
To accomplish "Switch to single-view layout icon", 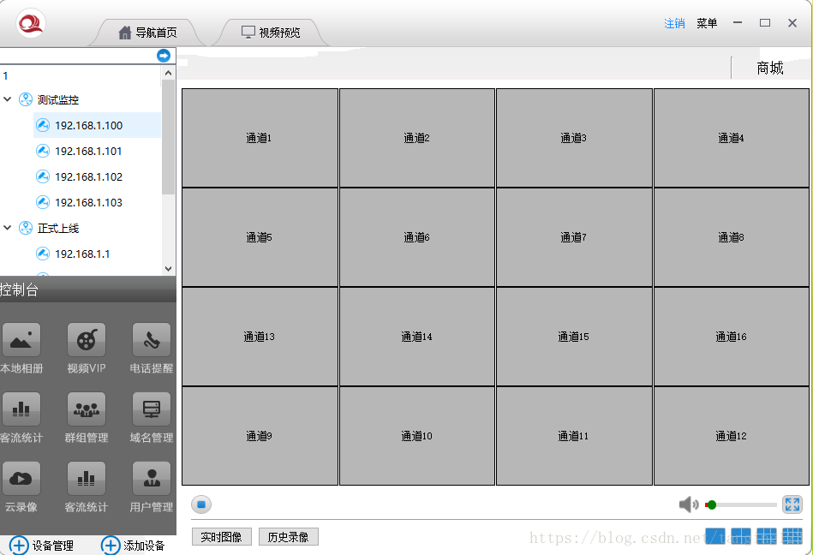I will pos(715,536).
